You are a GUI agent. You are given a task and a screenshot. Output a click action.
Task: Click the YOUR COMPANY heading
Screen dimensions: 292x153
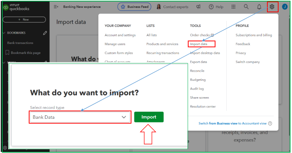pos(118,26)
